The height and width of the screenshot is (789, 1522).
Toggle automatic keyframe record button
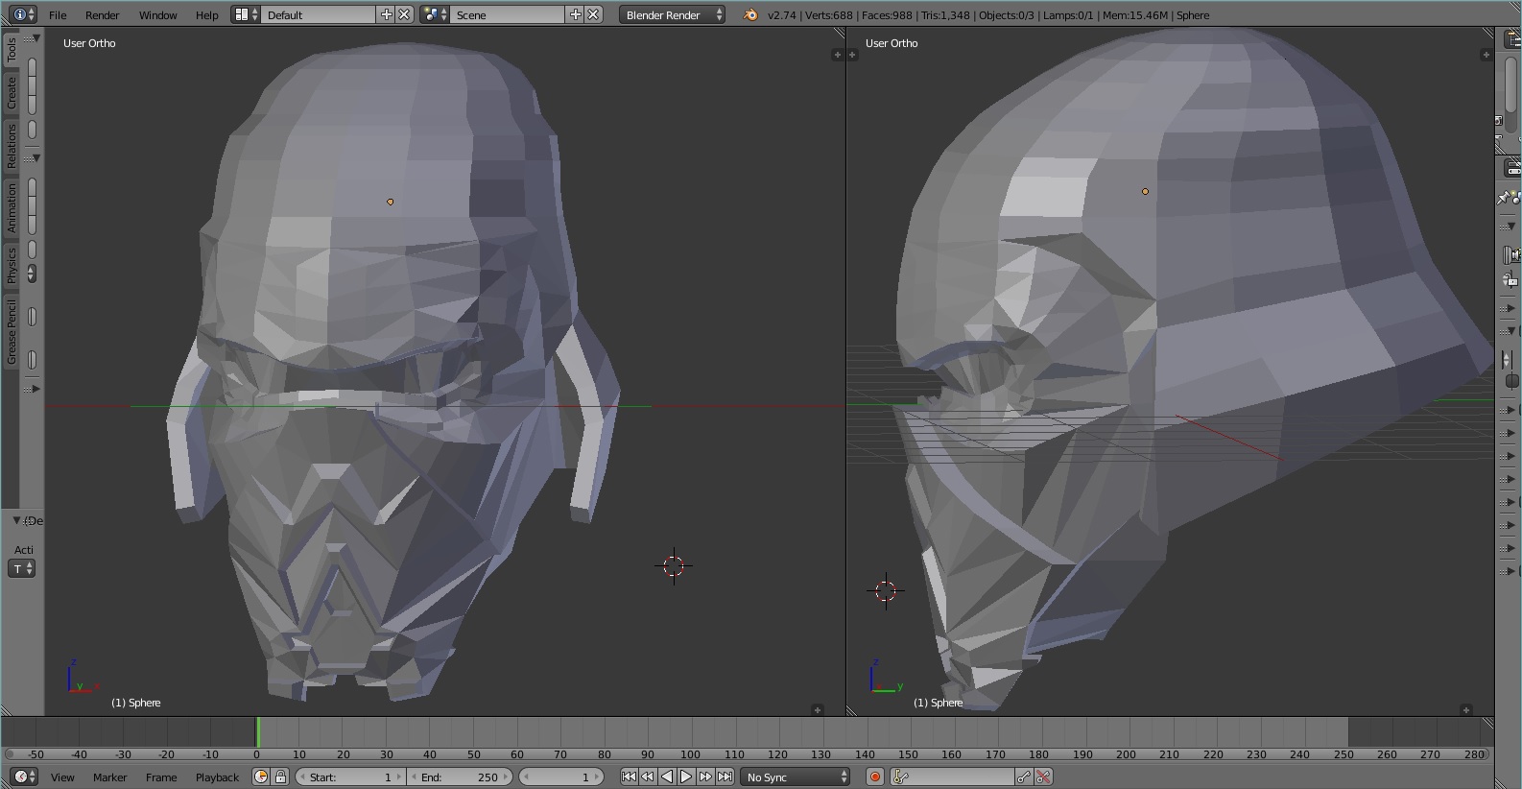[874, 777]
